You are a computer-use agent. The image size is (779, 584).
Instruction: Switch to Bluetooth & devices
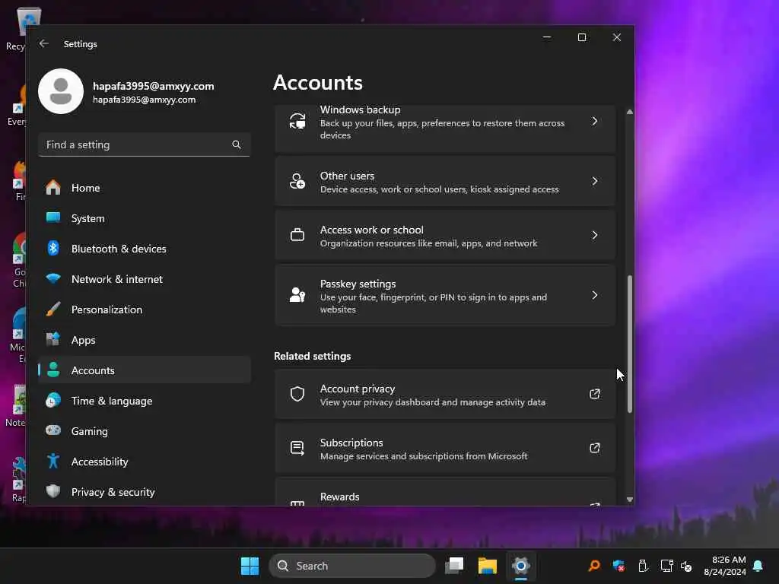pyautogui.click(x=144, y=249)
